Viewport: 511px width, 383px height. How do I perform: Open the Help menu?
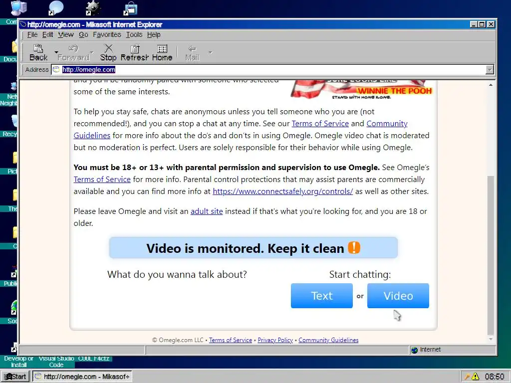[154, 34]
